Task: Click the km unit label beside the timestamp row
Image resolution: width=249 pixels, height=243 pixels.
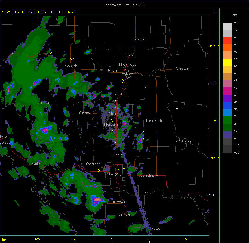Action: pyautogui.click(x=215, y=12)
